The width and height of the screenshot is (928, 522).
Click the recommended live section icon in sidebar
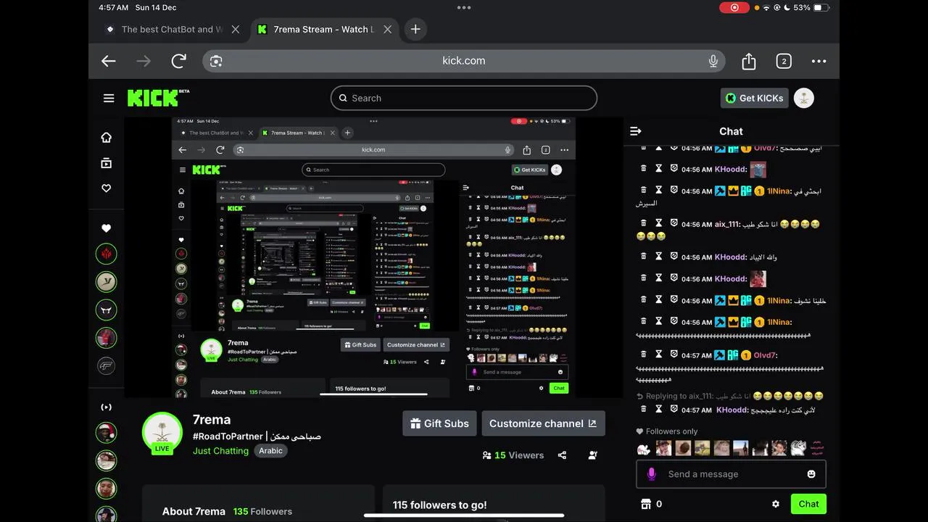[106, 407]
